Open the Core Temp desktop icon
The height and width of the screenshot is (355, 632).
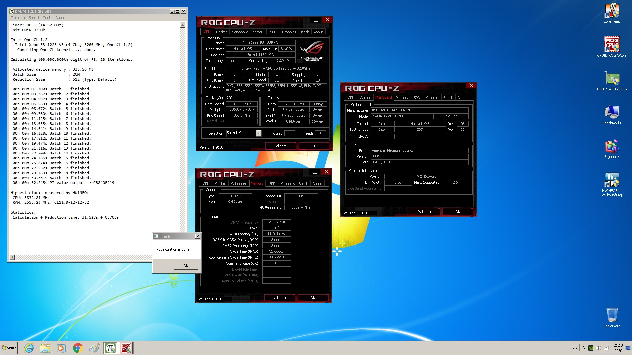[612, 13]
